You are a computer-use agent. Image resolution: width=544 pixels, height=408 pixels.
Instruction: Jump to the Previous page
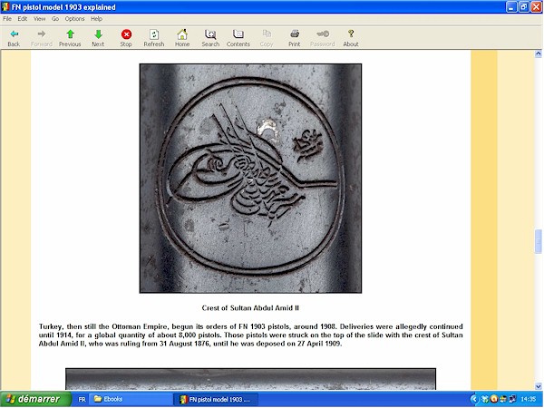pos(70,38)
